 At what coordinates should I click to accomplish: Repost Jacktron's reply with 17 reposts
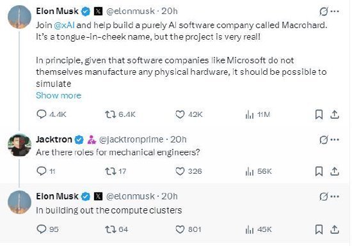click(x=116, y=171)
